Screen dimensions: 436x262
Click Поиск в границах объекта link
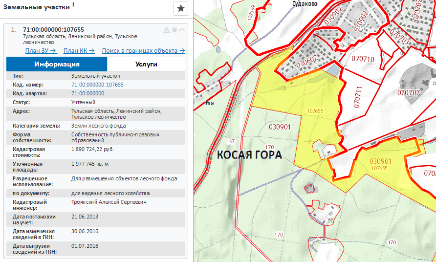tap(143, 51)
